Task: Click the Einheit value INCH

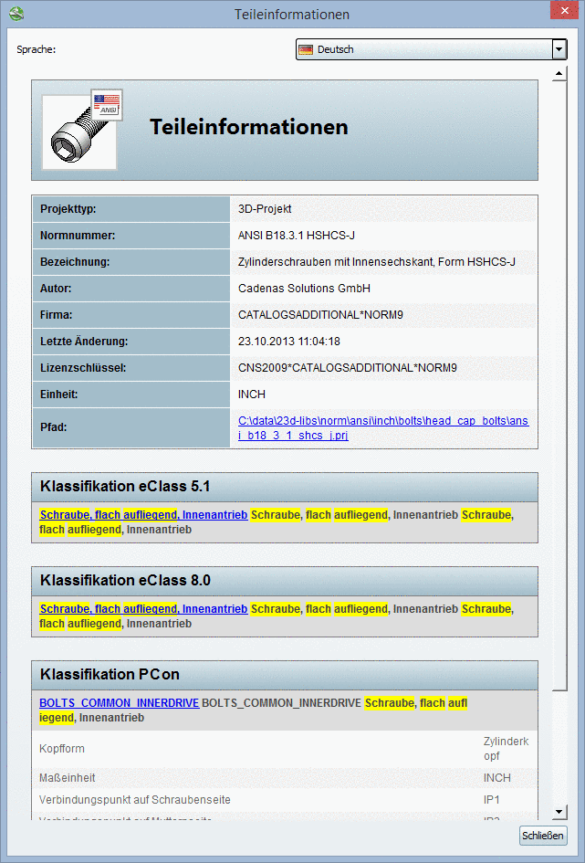Action: click(x=252, y=395)
